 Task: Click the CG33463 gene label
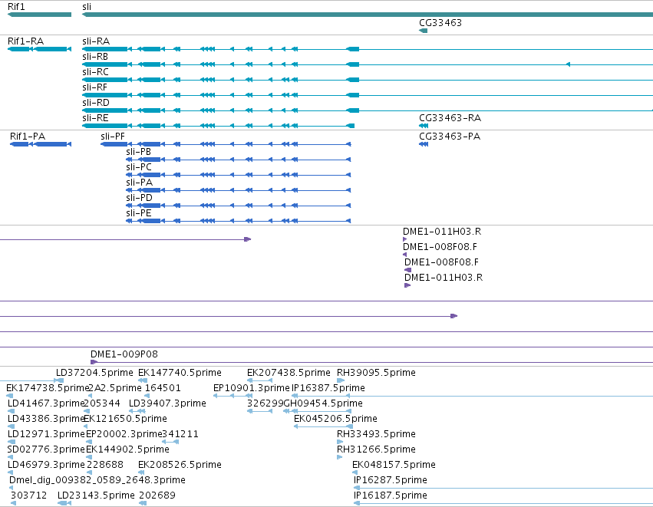pyautogui.click(x=440, y=23)
